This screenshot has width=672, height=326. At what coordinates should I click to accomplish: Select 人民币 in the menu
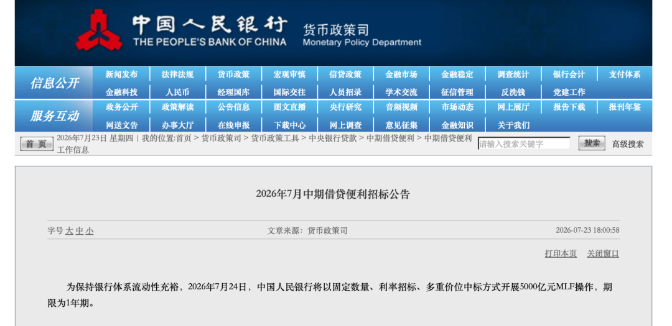pyautogui.click(x=177, y=92)
